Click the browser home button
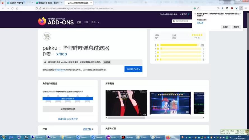 click(x=17, y=8)
